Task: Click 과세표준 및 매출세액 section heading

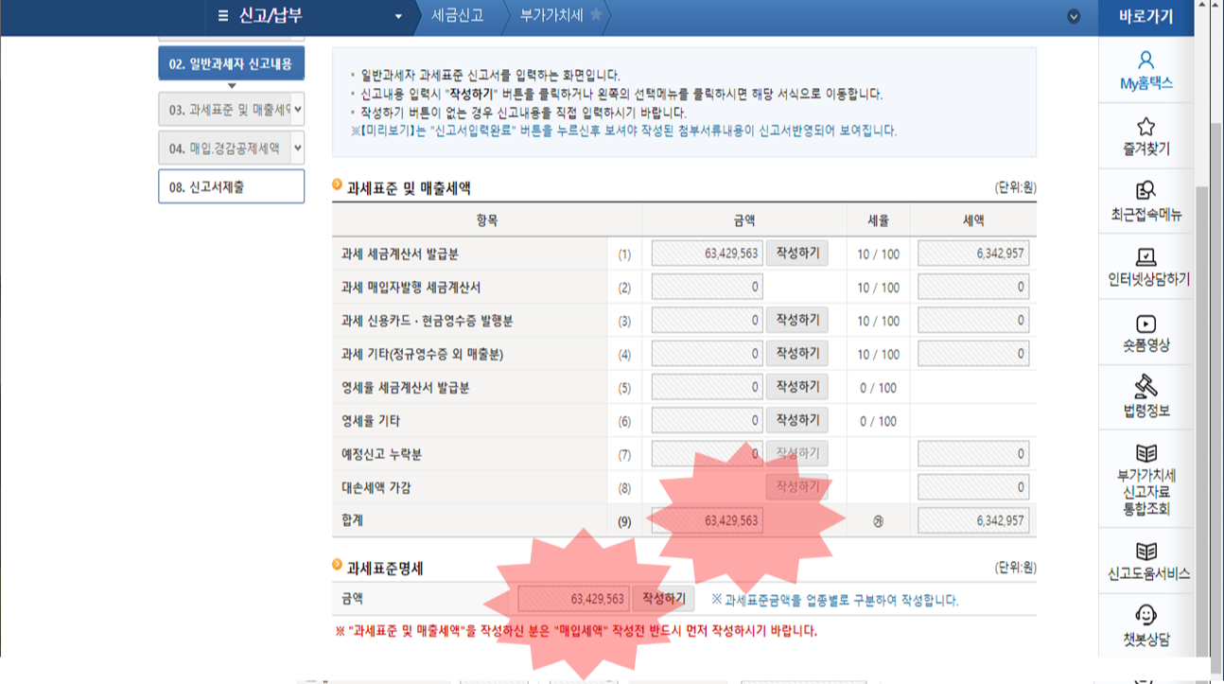Action: pyautogui.click(x=409, y=188)
